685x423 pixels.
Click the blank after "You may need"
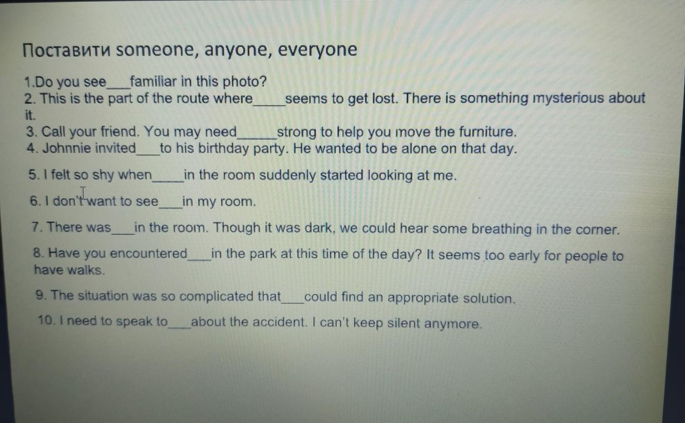click(x=256, y=133)
